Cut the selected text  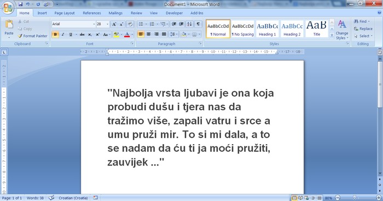24,21
